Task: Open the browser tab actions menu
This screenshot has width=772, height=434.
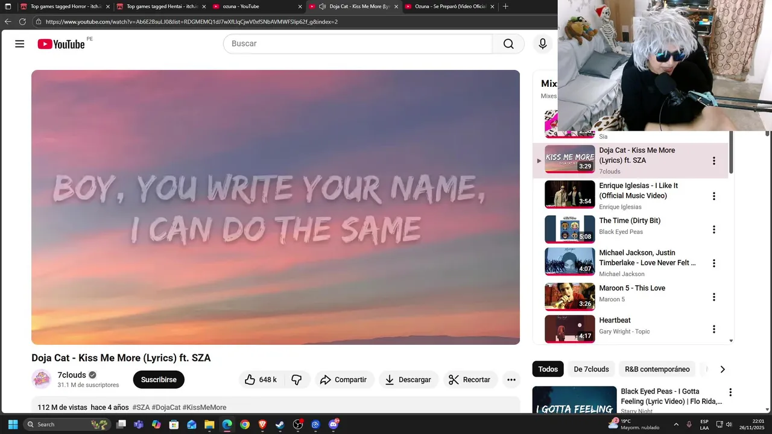Action: click(8, 7)
